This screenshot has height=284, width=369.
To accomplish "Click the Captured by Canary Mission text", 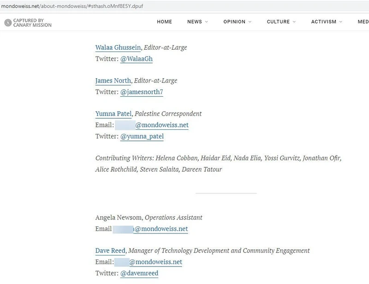I will pos(32,23).
